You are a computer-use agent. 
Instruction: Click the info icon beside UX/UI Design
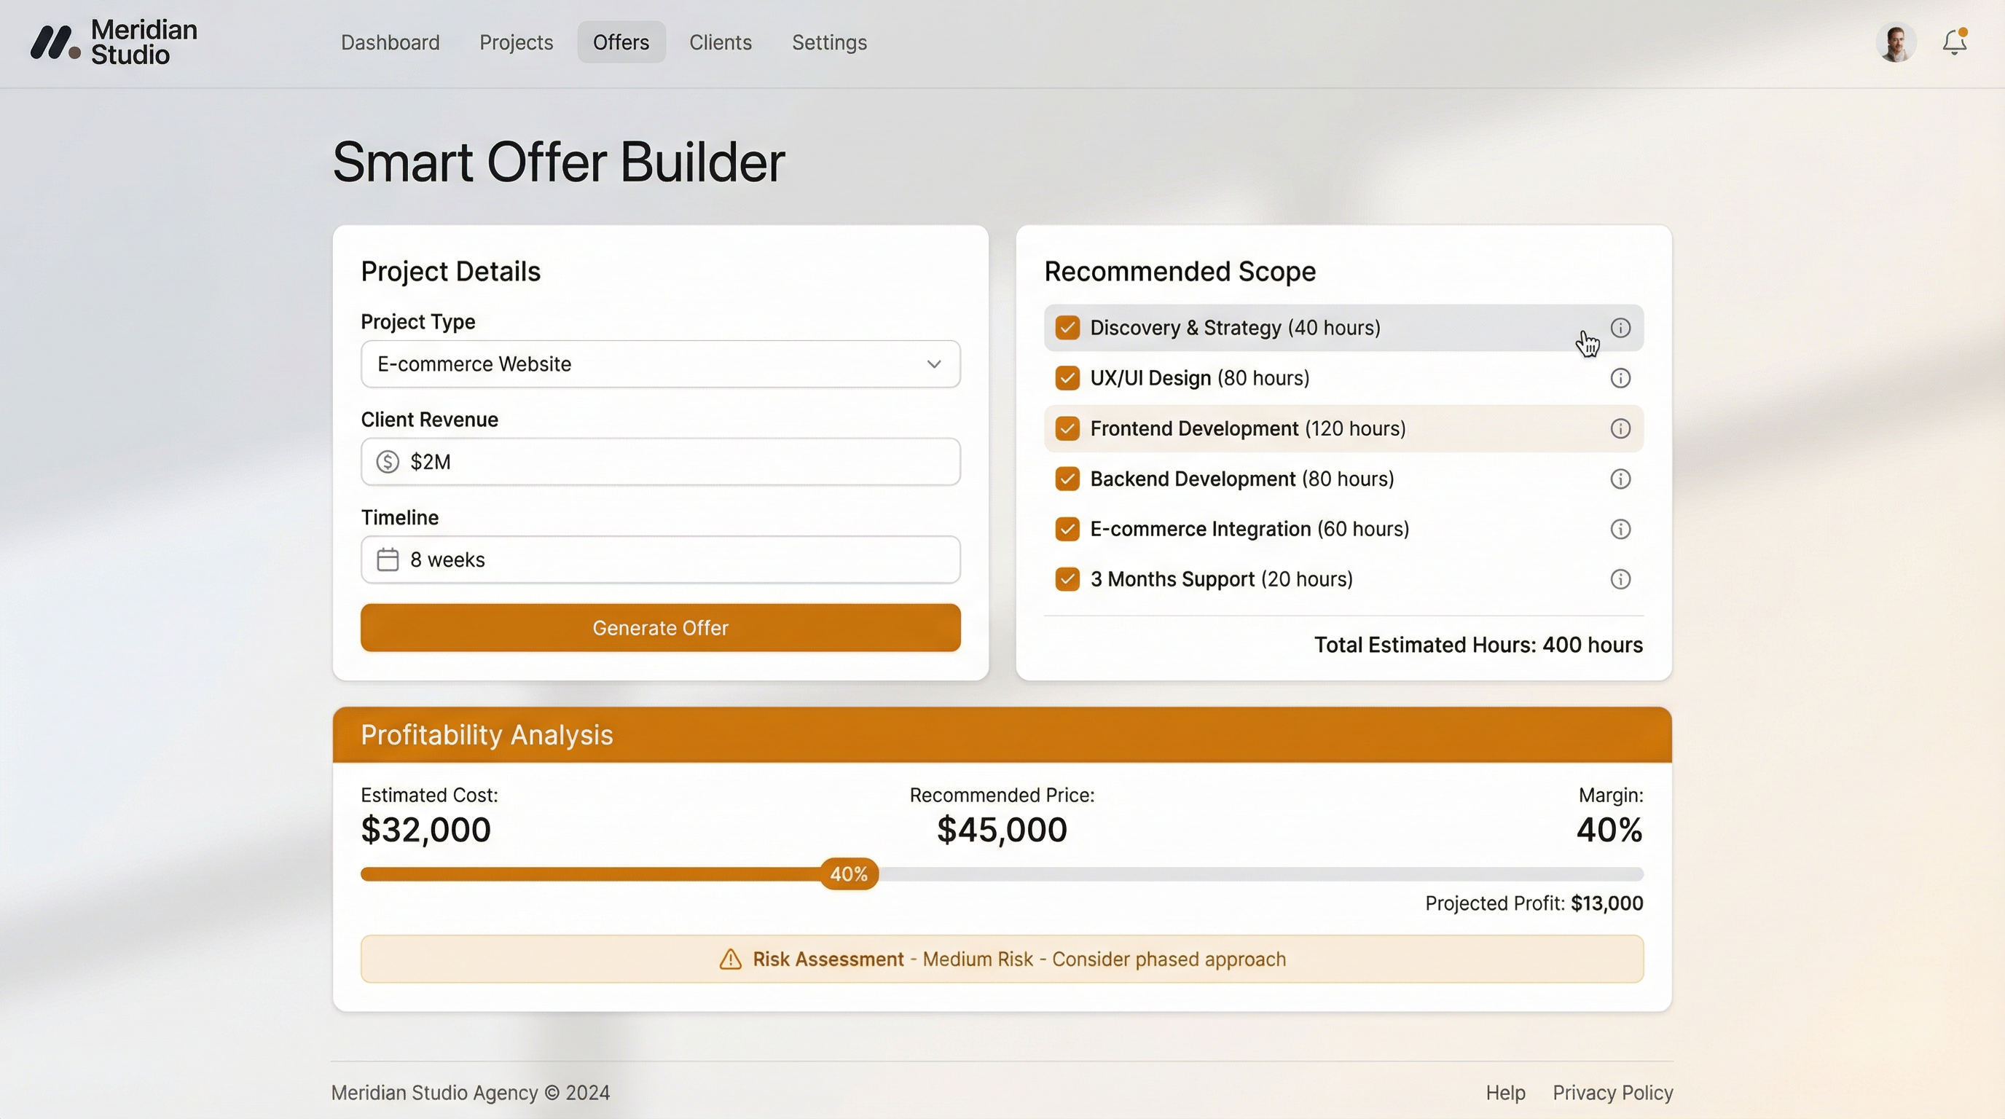pos(1621,377)
